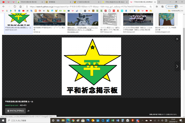Open the www4.hp-ez.com source link
The height and width of the screenshot is (123, 185).
coord(11,105)
